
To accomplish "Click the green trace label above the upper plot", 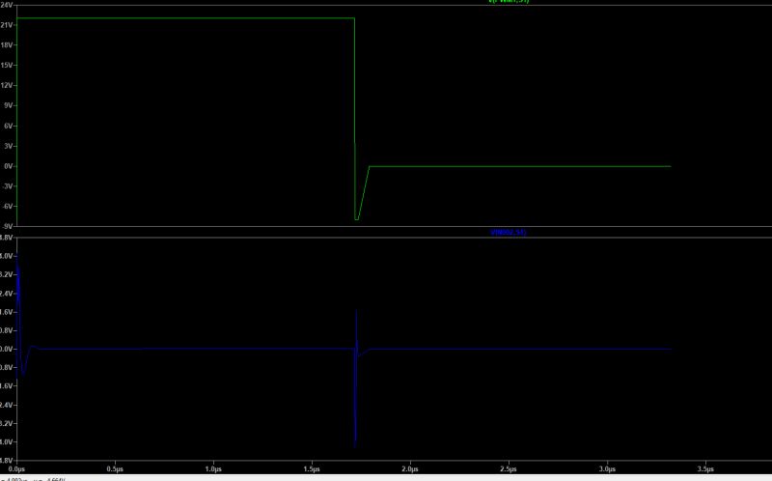I will [x=509, y=2].
